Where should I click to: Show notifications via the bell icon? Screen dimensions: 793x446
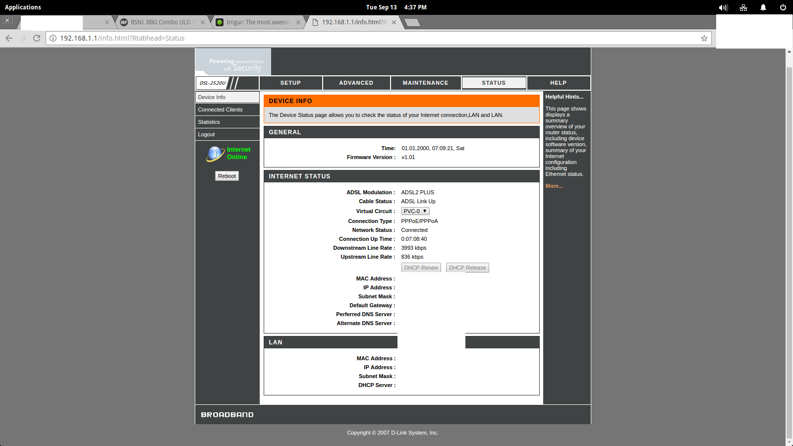click(x=763, y=7)
